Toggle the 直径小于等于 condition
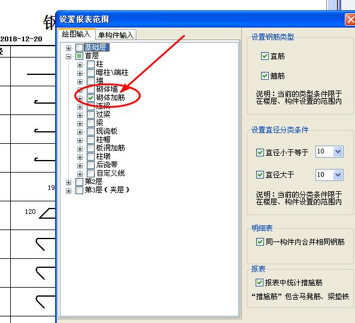 [260, 152]
